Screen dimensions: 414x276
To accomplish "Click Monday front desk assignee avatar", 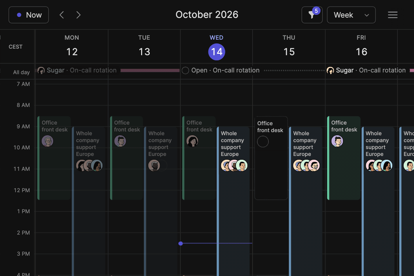I will pos(48,141).
